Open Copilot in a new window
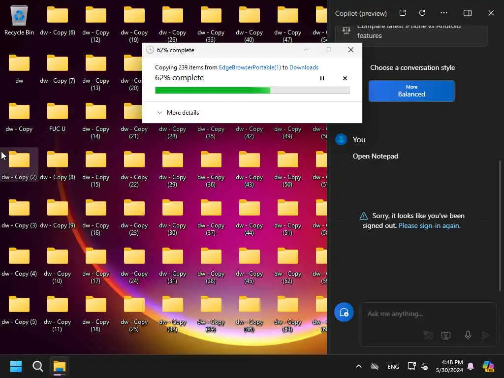Viewport: 504px width, 378px height. [403, 13]
